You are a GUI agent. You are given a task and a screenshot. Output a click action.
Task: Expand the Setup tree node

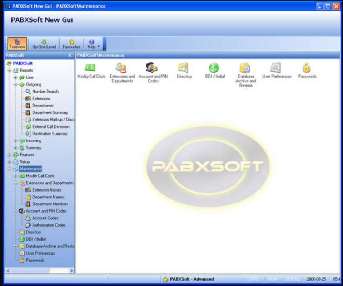tap(9, 162)
